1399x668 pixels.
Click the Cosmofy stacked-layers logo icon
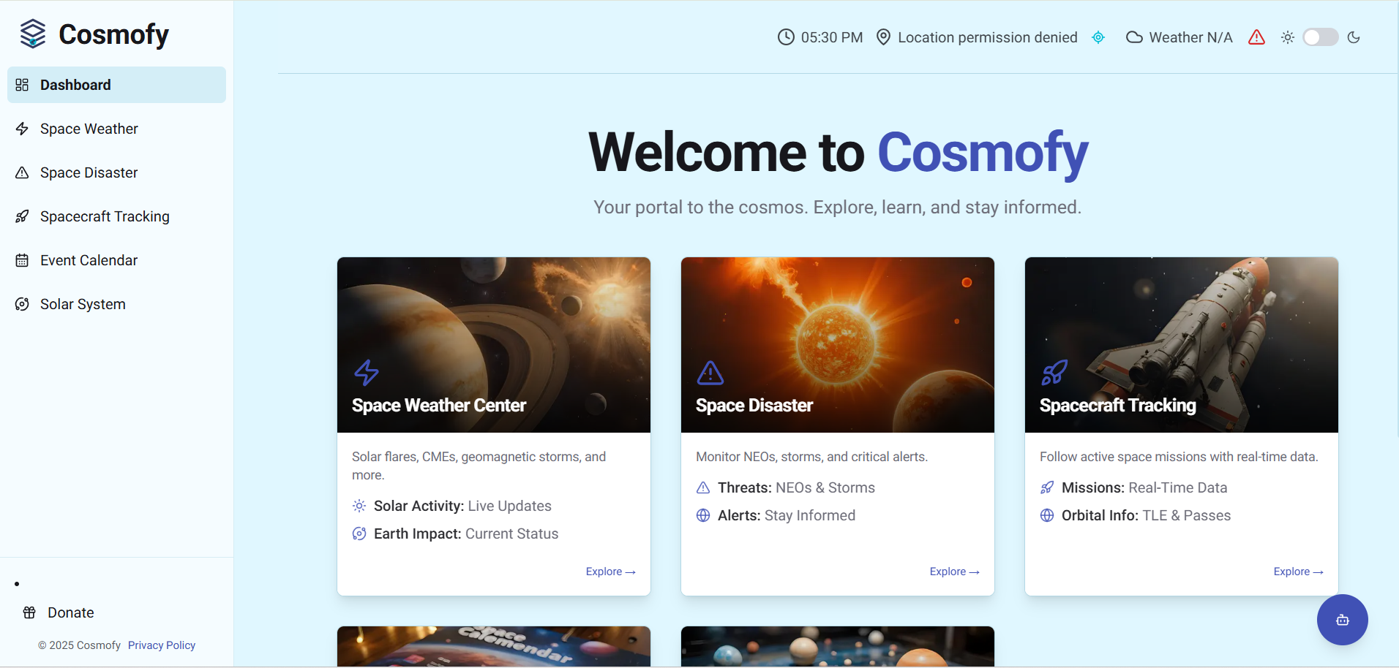tap(33, 34)
